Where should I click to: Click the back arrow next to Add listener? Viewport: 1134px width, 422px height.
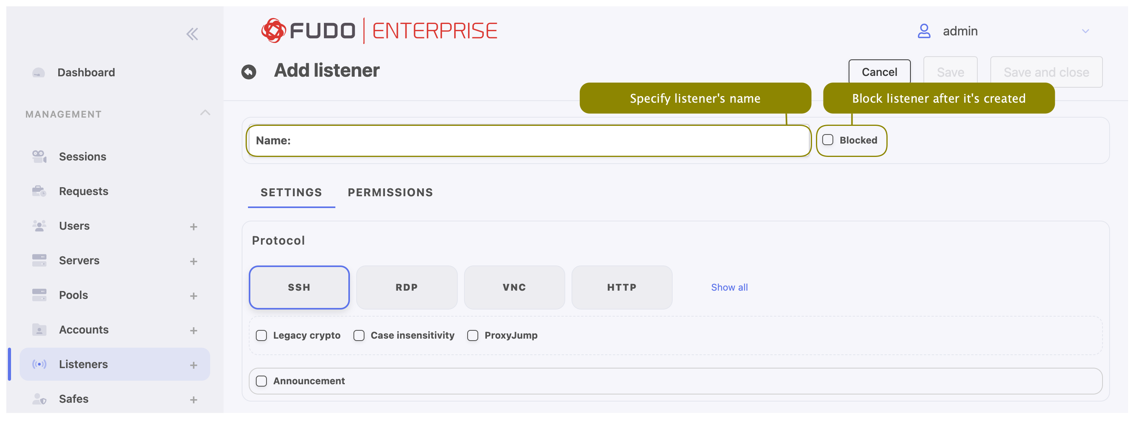click(x=249, y=71)
